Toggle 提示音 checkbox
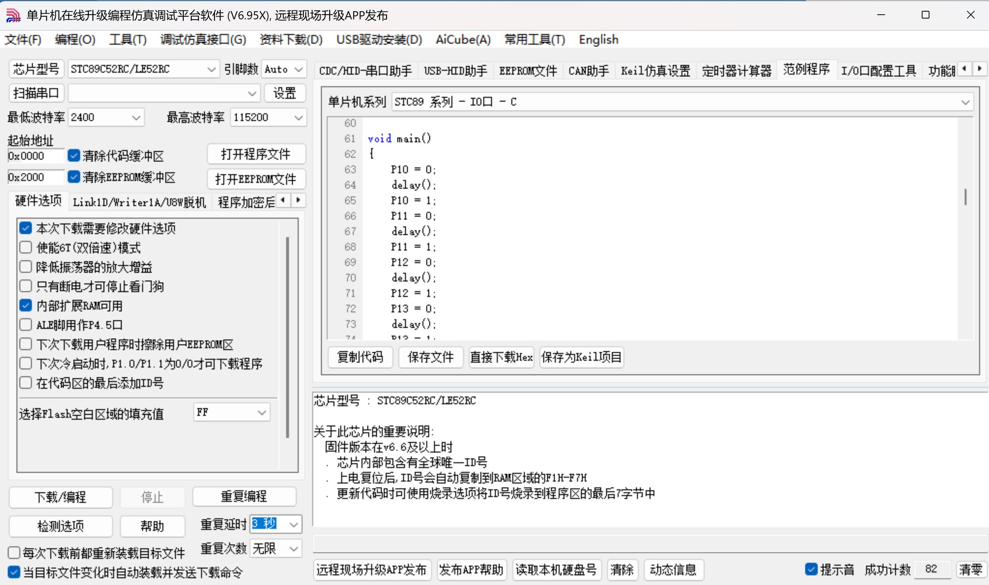989x585 pixels. click(x=811, y=569)
